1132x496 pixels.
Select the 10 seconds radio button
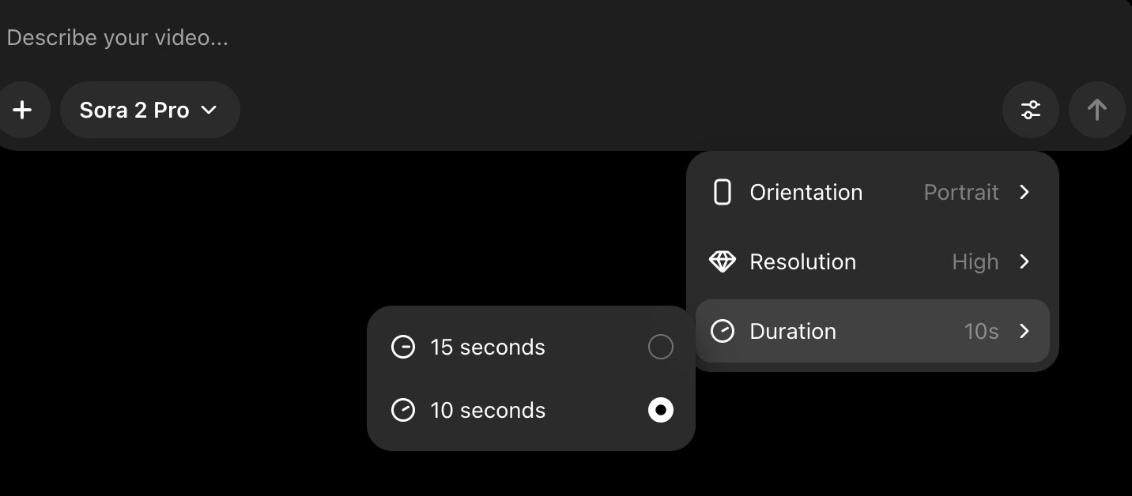(x=660, y=411)
